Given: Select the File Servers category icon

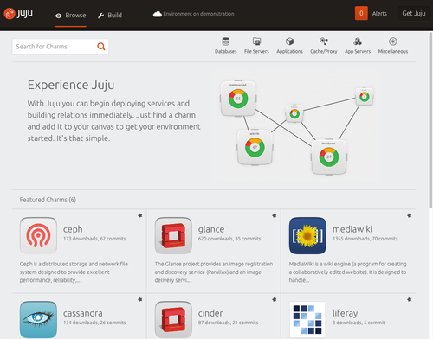Looking at the screenshot, I should pos(256,42).
